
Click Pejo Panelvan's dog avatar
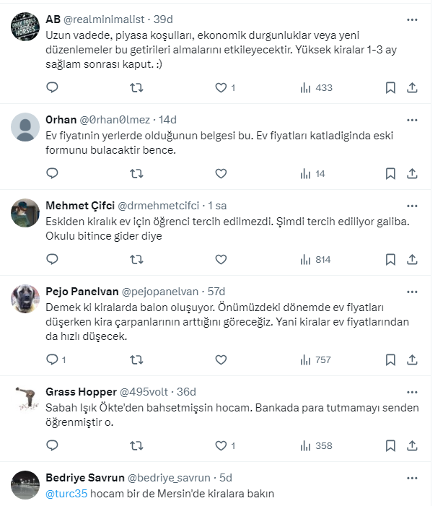25,297
